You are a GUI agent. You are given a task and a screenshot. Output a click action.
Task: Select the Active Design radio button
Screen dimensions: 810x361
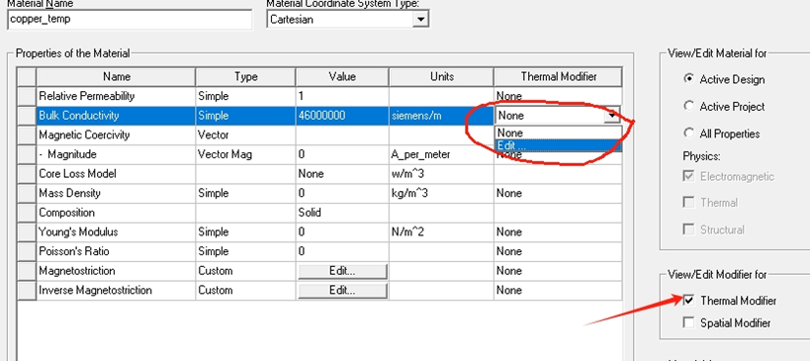click(x=688, y=79)
